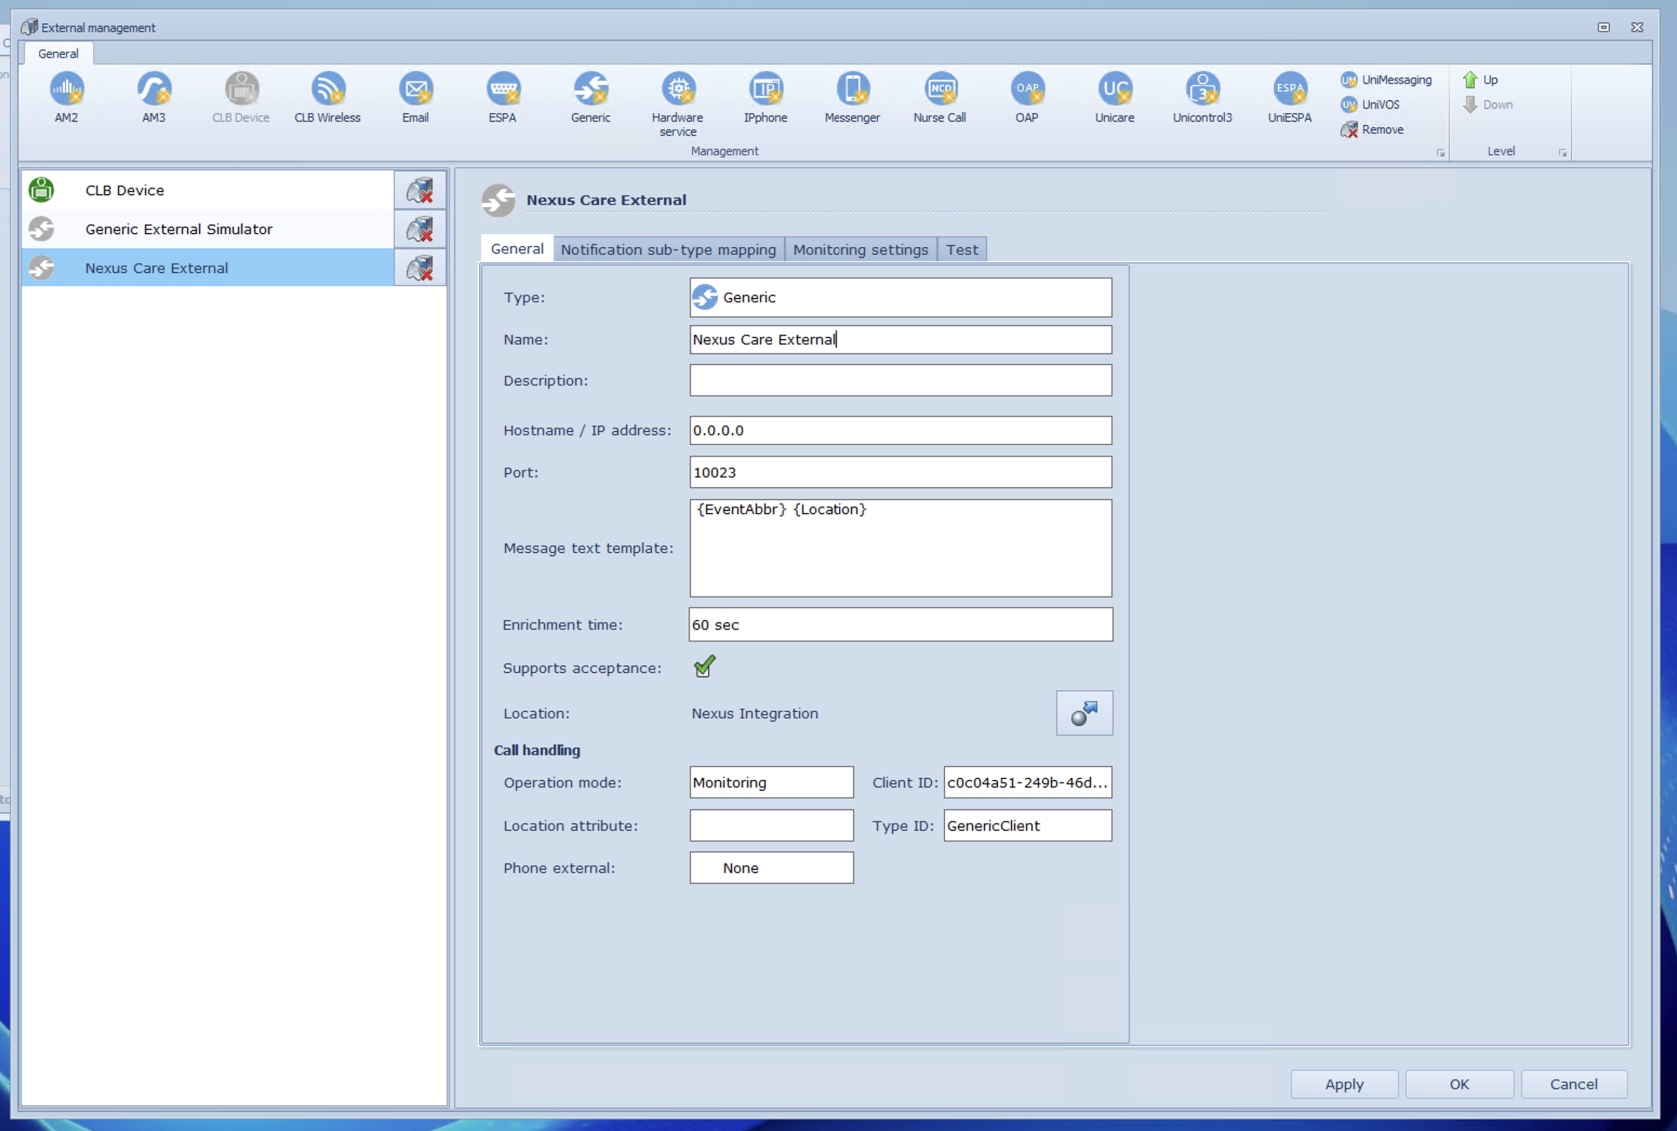Open the Location picker for Nexus Integration
1677x1131 pixels.
1084,713
